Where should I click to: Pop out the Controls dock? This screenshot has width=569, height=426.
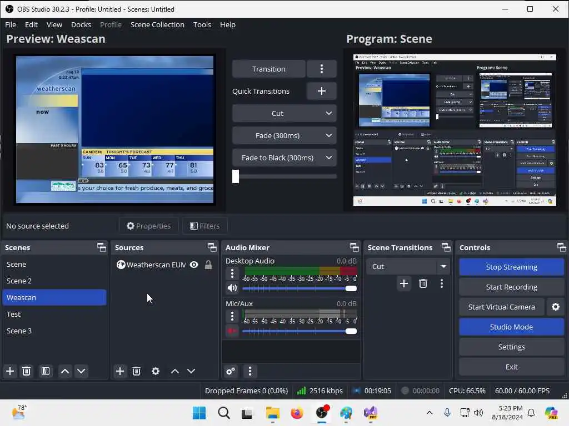[x=562, y=247]
